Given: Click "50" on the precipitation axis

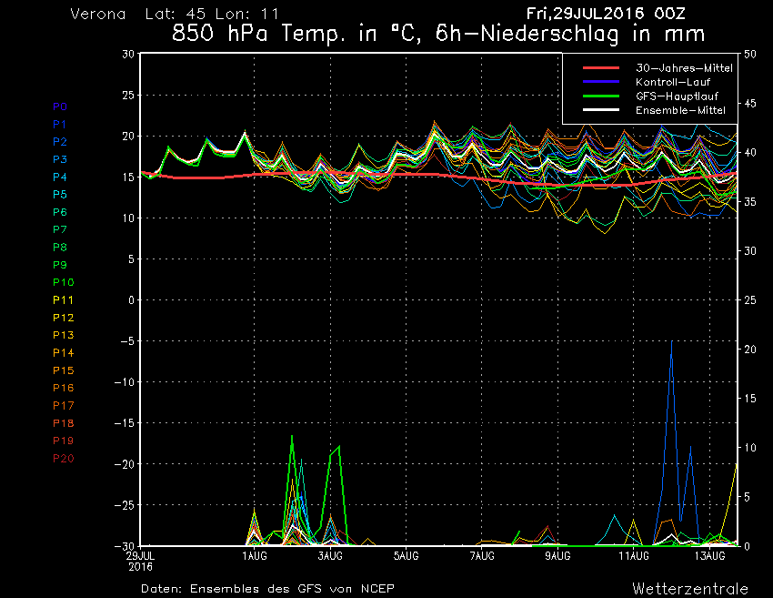Looking at the screenshot, I should pyautogui.click(x=750, y=54).
